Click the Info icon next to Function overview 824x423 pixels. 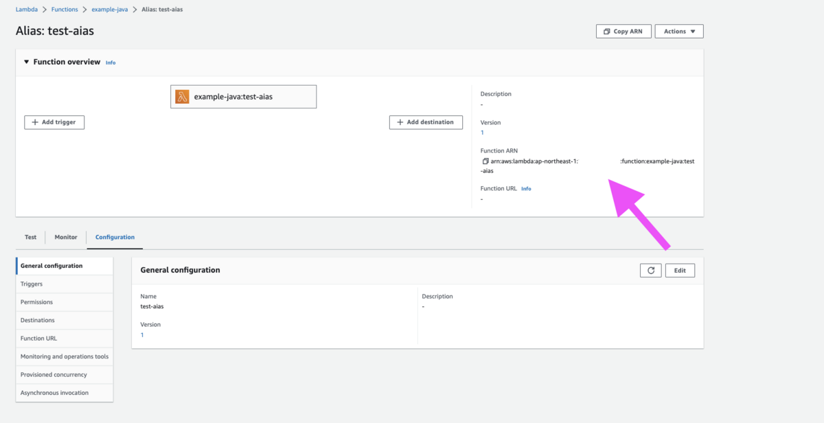[111, 62]
